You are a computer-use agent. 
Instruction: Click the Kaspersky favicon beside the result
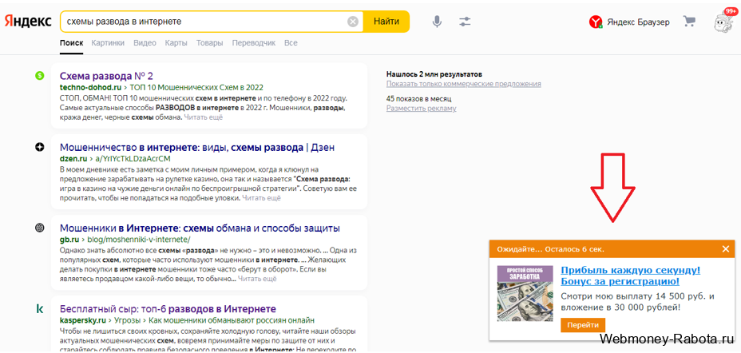pyautogui.click(x=40, y=309)
